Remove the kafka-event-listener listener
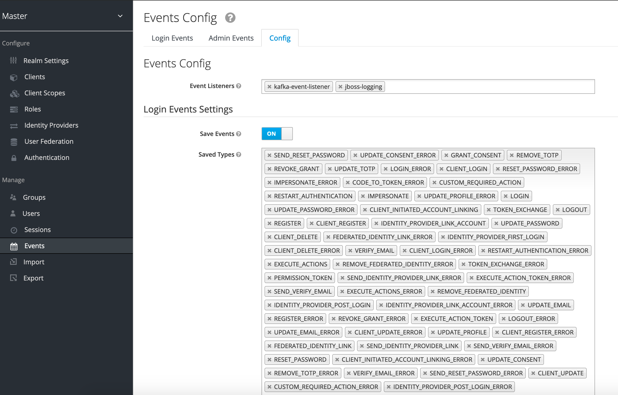Screen dimensions: 618x395 [x=269, y=87]
